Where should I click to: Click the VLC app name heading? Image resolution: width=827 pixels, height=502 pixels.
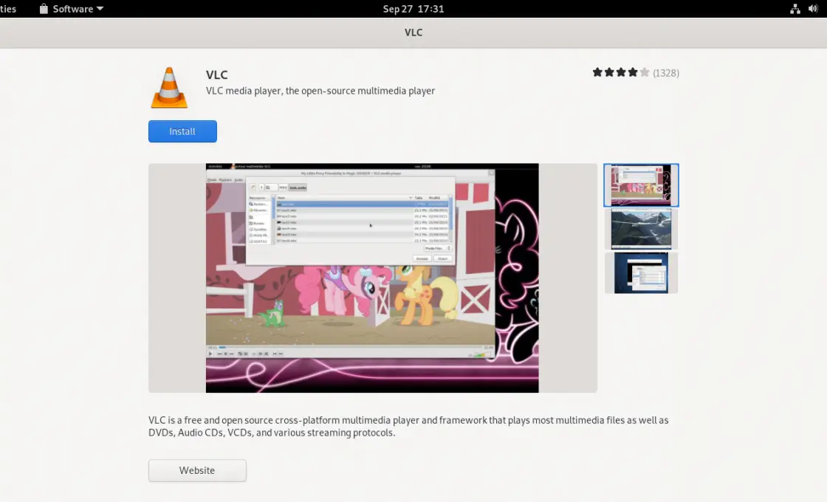[x=217, y=75]
